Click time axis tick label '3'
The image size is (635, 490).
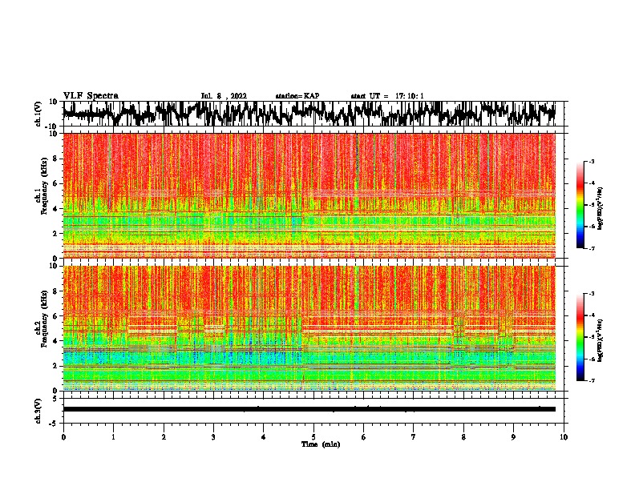213,437
